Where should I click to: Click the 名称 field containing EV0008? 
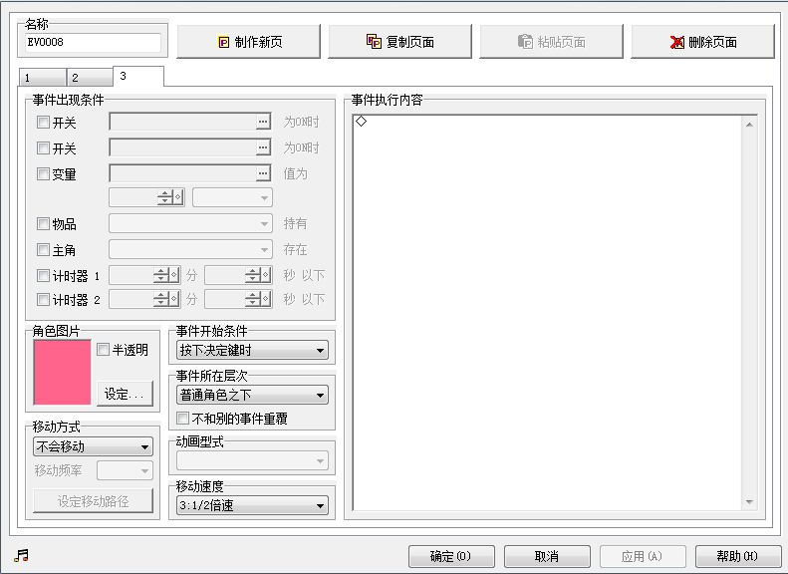[x=93, y=42]
